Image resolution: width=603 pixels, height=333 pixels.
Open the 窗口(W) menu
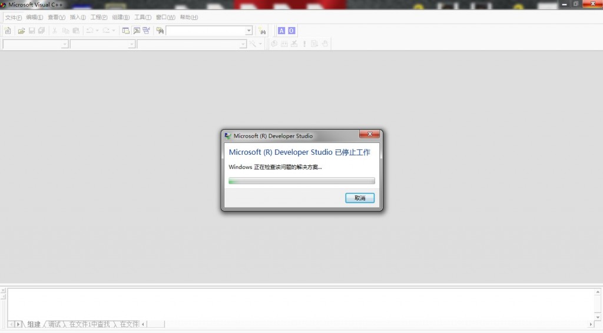coord(165,17)
